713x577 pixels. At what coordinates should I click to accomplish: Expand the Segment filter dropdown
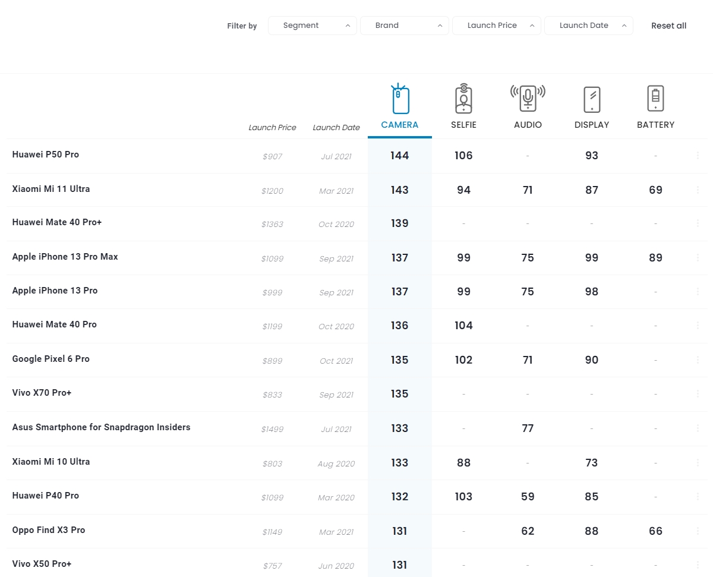click(x=313, y=26)
